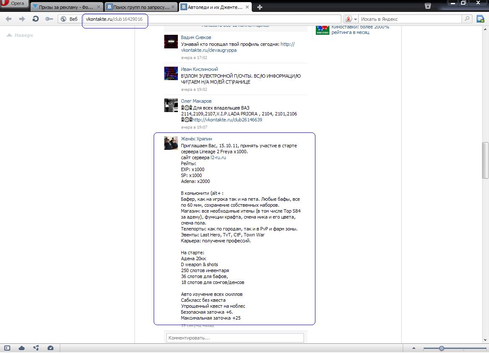Open Вадим Сивков profile name
This screenshot has height=354, width=489.
[196, 37]
